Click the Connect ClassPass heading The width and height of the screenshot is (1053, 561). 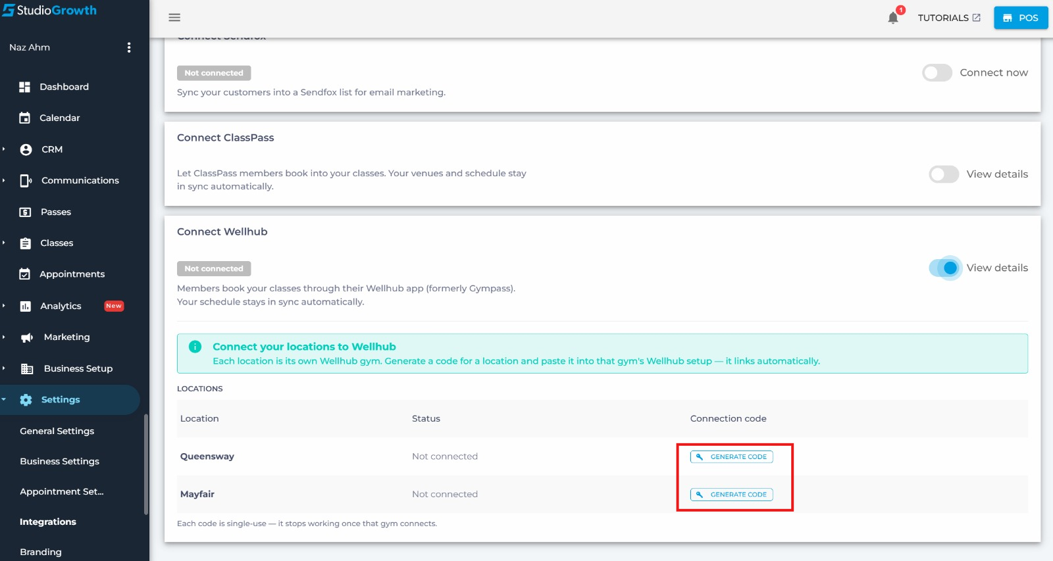point(226,137)
